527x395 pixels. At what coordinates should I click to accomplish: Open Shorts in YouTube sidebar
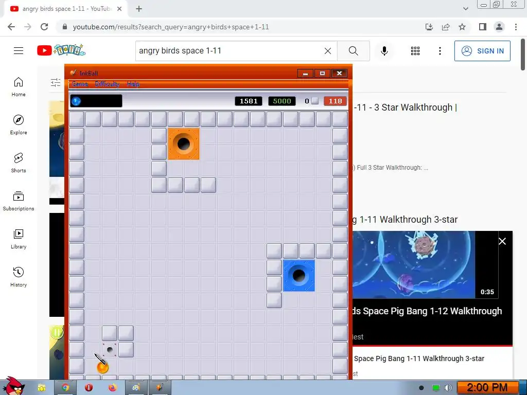[x=19, y=163]
